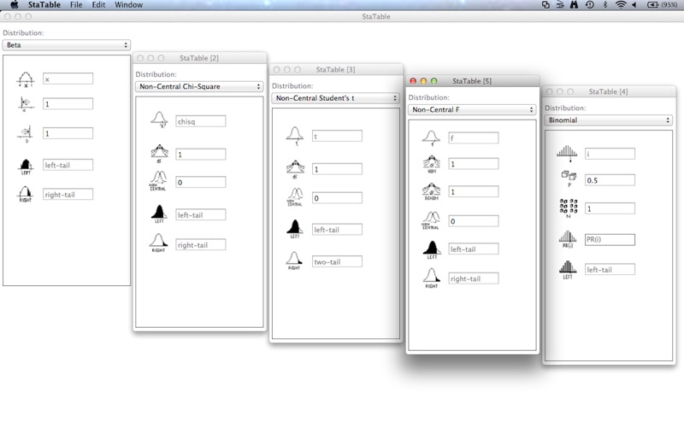Click the NON CENTRAL icon in StaTable [2]

(x=158, y=181)
